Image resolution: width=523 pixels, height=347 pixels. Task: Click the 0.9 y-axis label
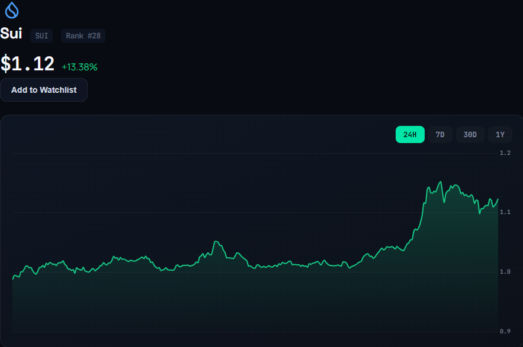[505, 332]
